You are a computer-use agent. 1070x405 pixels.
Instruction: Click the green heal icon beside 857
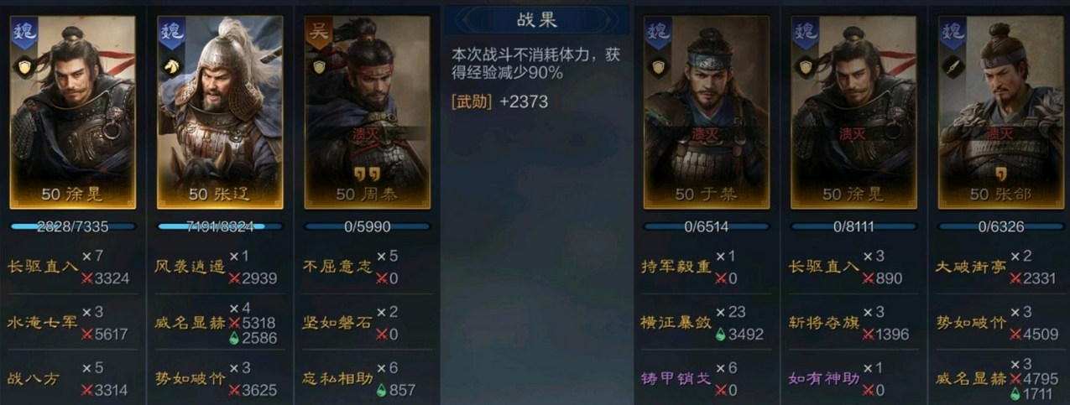click(381, 390)
